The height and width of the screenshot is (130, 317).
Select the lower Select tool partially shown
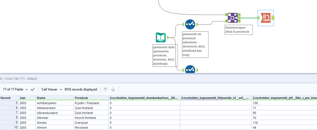point(190,69)
